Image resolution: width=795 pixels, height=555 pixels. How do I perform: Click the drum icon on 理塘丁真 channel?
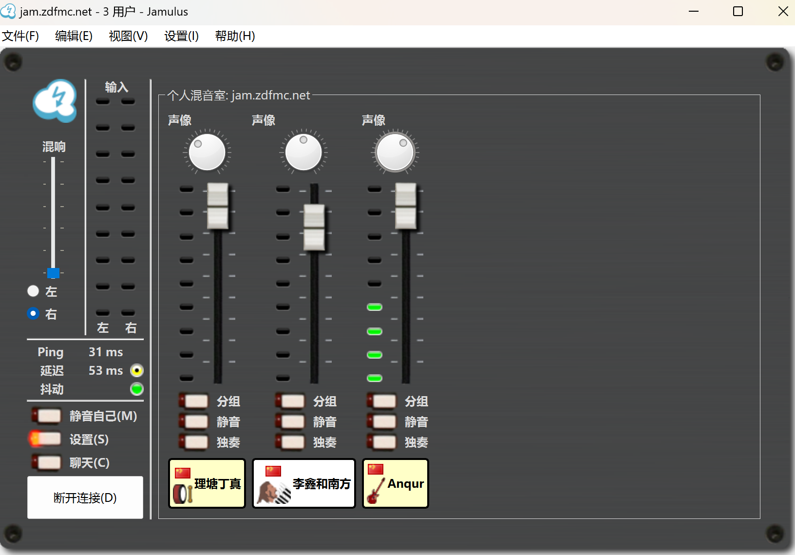point(183,494)
